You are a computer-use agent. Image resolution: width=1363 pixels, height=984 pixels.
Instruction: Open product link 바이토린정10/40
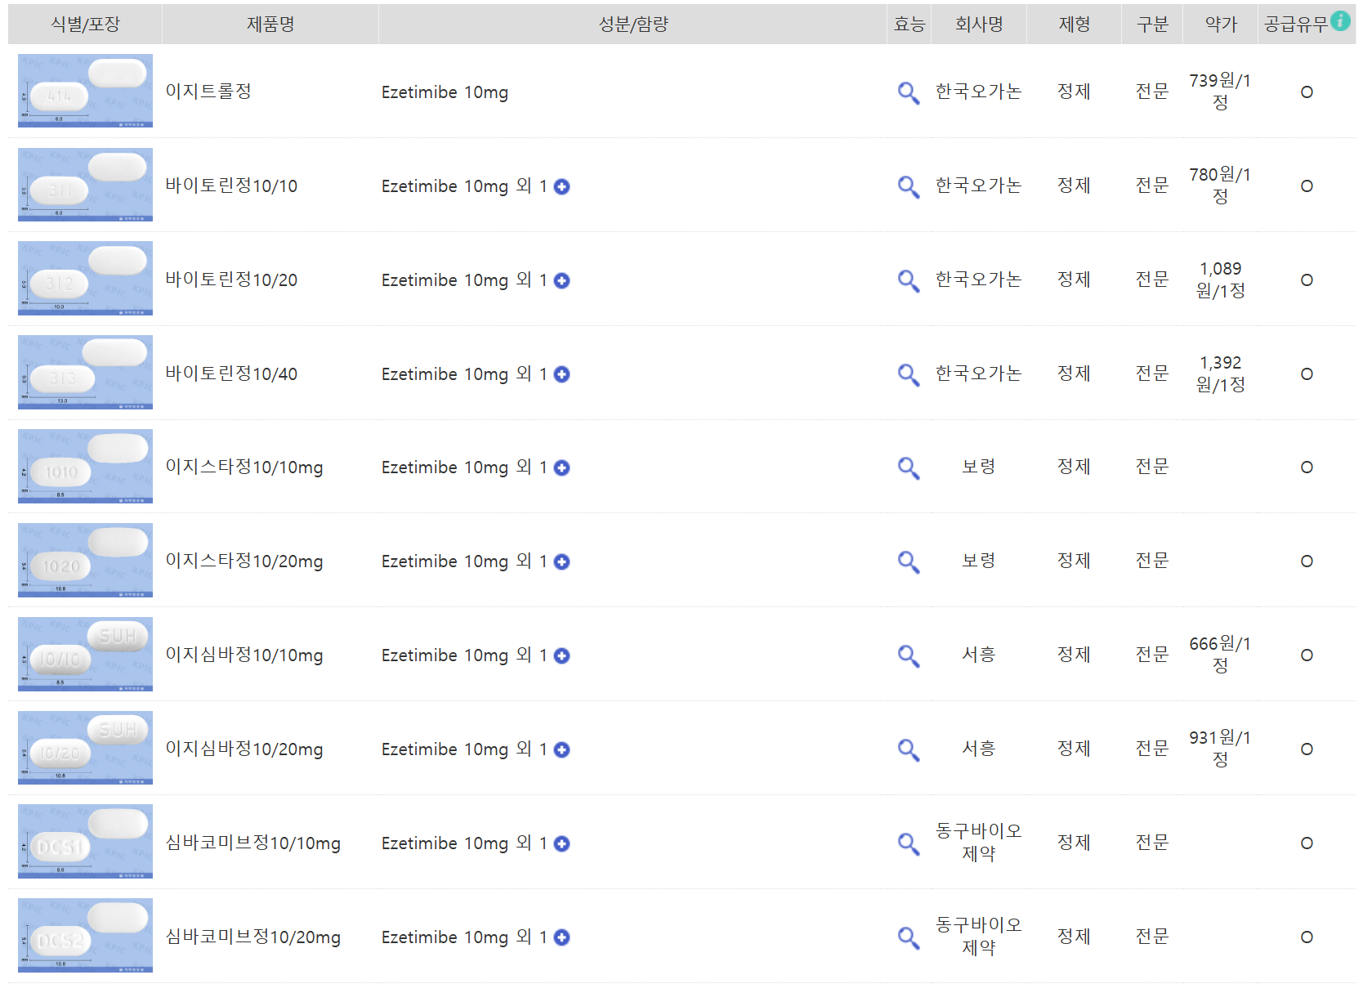231,373
